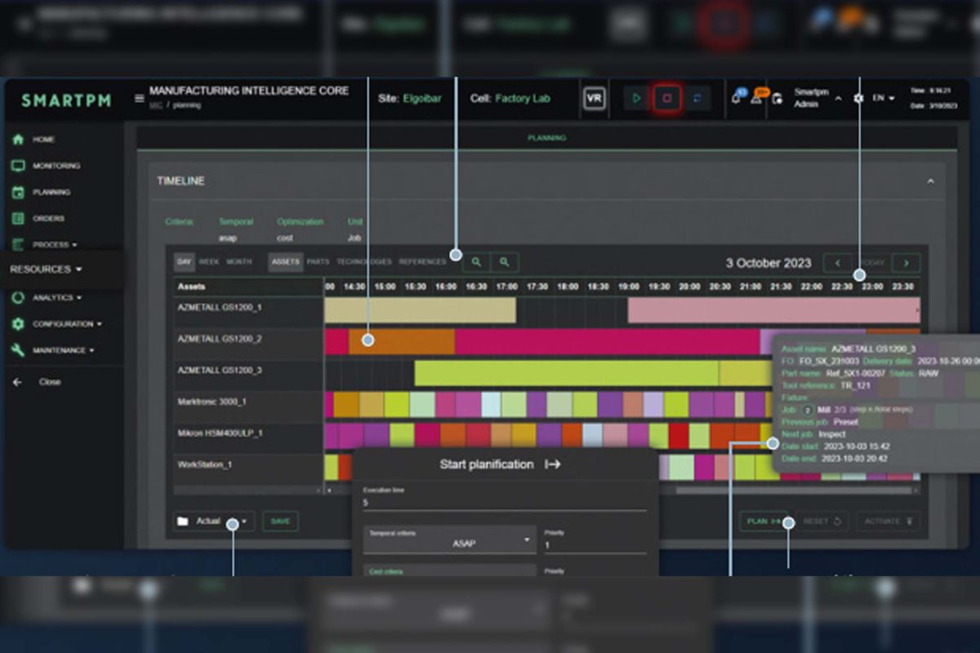Image resolution: width=980 pixels, height=653 pixels.
Task: Click Close arrow in the sidebar
Action: 17,381
